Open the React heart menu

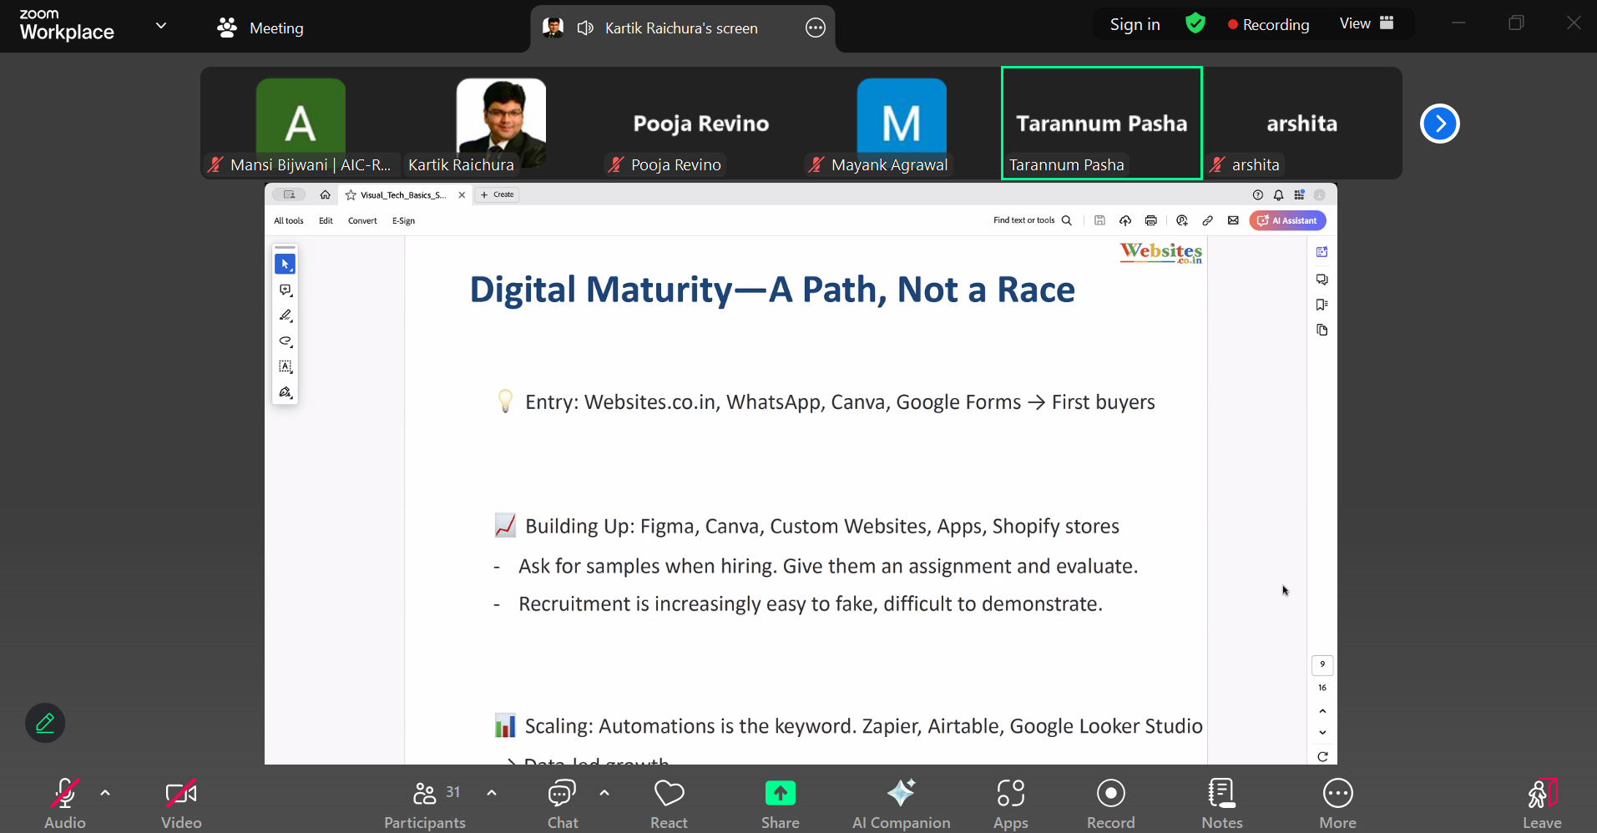pos(669,803)
